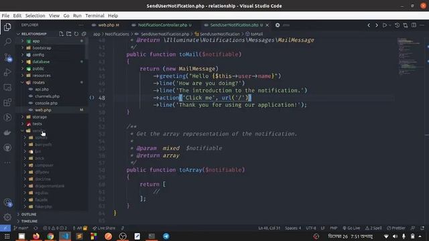Open the Accounts menu
The image size is (429, 241).
click(x=7, y=202)
